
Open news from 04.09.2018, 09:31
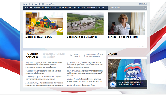44,78
